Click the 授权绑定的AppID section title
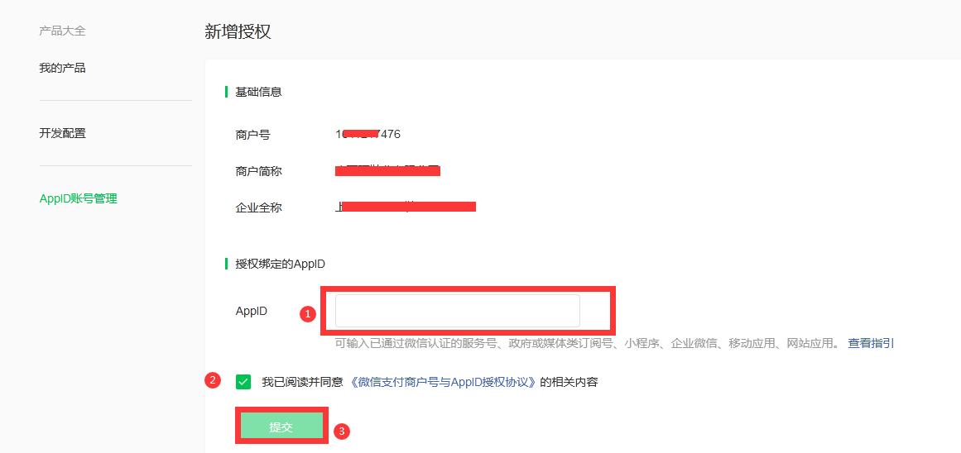The width and height of the screenshot is (961, 453). pyautogui.click(x=280, y=264)
